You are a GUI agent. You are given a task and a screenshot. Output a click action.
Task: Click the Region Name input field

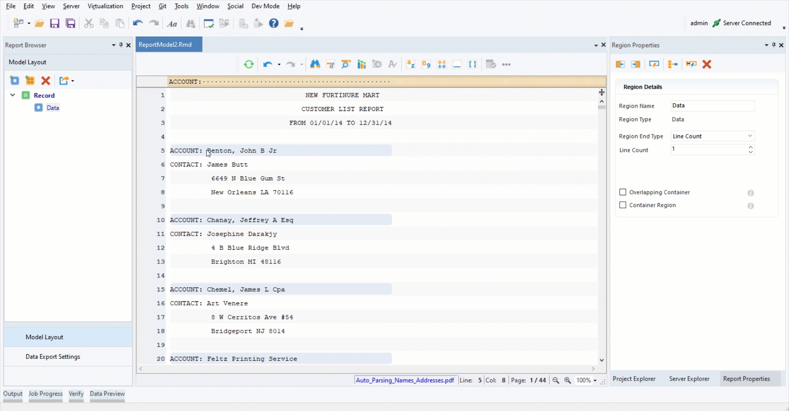coord(713,106)
